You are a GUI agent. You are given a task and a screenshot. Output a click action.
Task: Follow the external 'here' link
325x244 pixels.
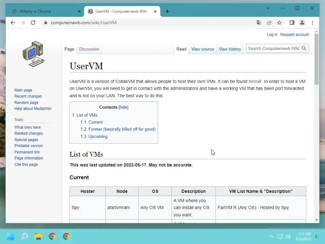tap(255, 81)
